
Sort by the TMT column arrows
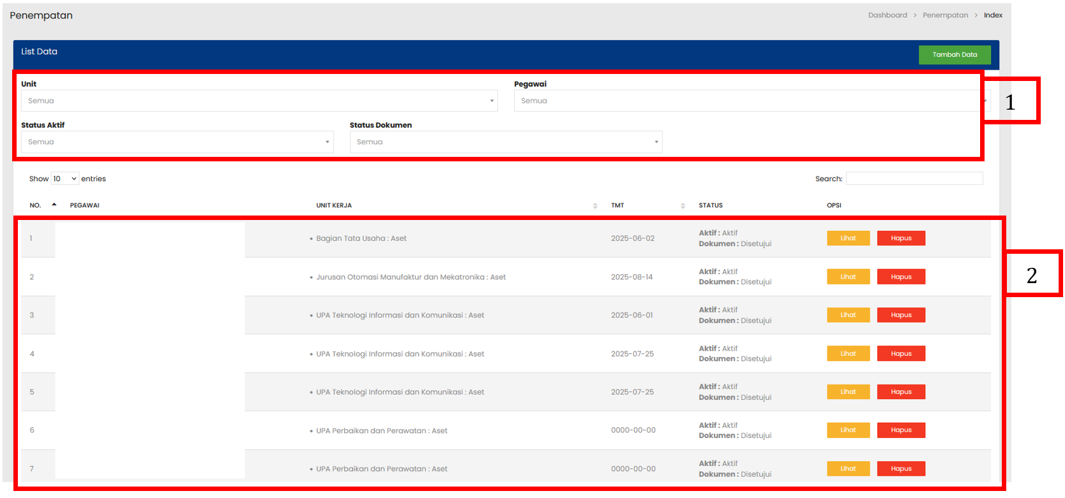point(683,206)
